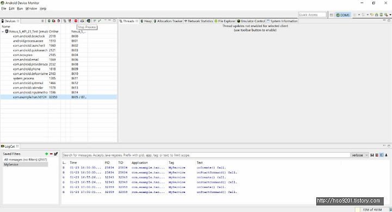Select the Devices tab
Image resolution: width=392 pixels, height=212 pixels.
[10, 21]
